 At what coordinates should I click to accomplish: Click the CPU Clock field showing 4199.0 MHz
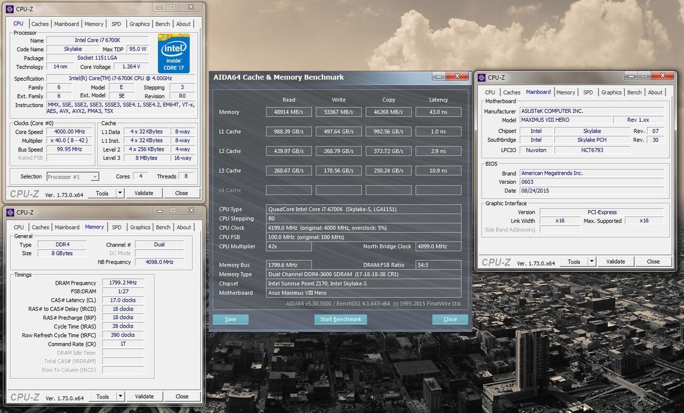(x=363, y=228)
